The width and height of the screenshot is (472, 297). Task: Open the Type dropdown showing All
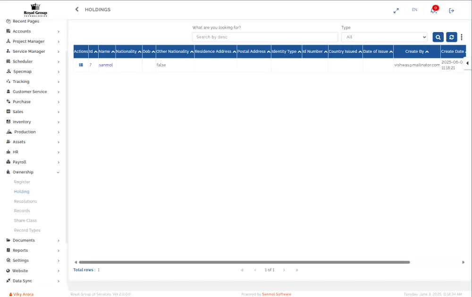click(x=384, y=37)
